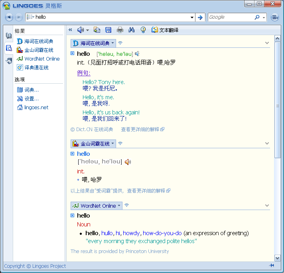Screen dimensions: 284x273
Task: Click the binoculars find icon
Action: [x=132, y=30]
